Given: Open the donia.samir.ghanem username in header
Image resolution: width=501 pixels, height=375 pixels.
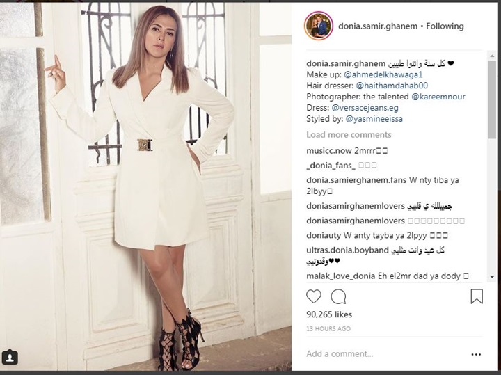Looking at the screenshot, I should [x=378, y=26].
